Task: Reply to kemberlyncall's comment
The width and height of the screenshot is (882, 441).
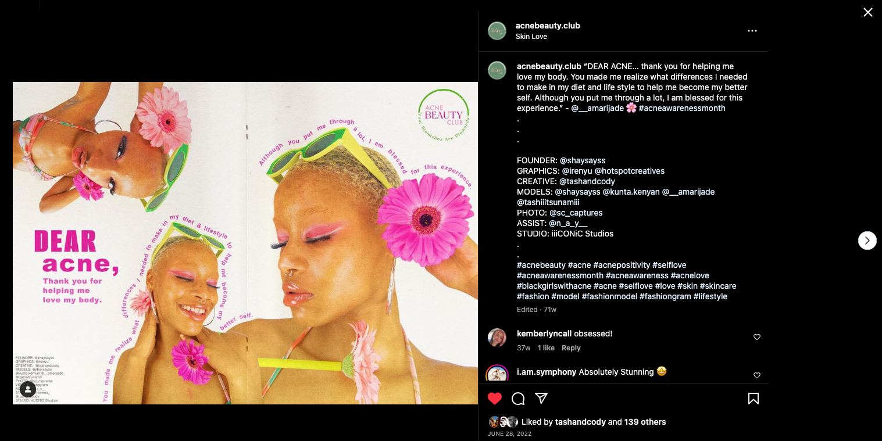Action: pyautogui.click(x=571, y=348)
